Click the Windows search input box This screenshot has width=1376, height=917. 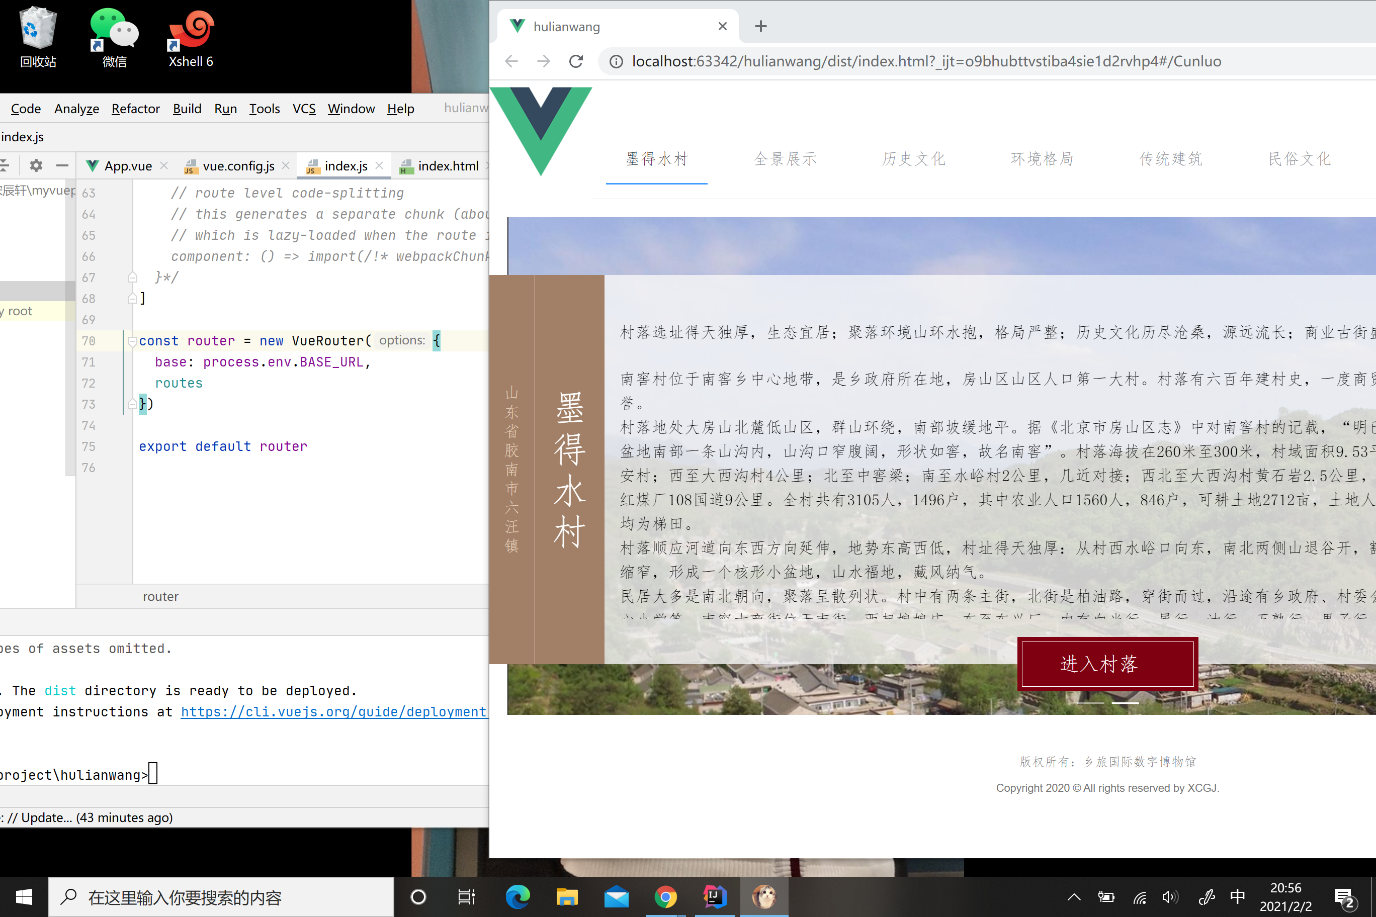coord(222,897)
